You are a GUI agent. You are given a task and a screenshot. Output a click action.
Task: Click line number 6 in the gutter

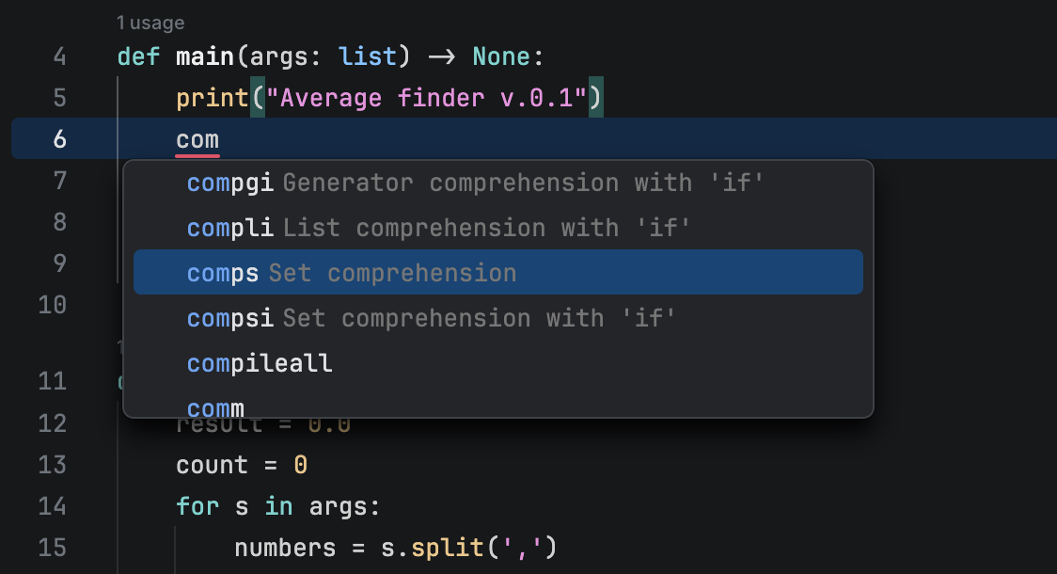(59, 138)
